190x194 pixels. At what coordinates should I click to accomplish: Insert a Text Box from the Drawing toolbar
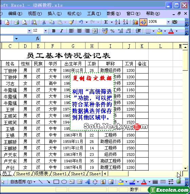[x=72, y=182]
